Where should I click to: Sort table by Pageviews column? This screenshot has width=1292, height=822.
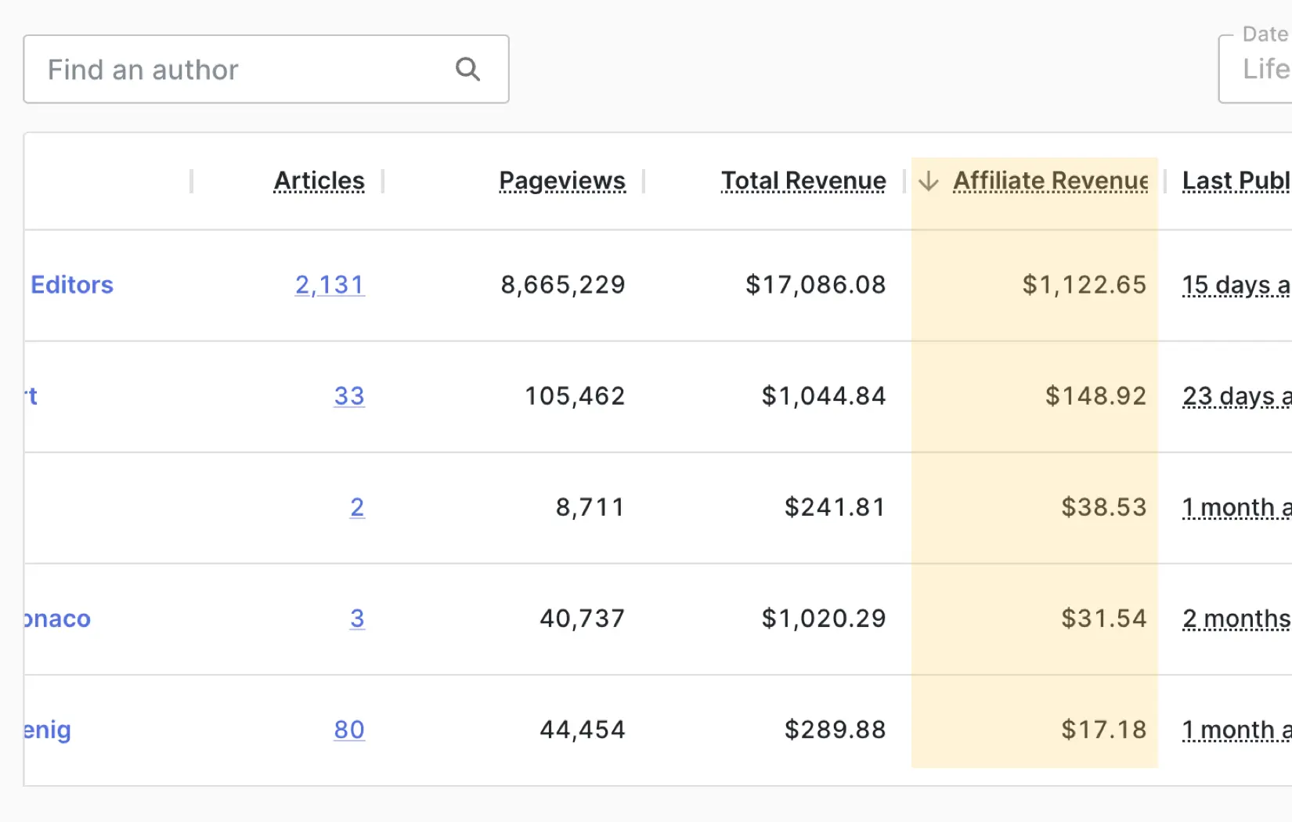pyautogui.click(x=562, y=181)
